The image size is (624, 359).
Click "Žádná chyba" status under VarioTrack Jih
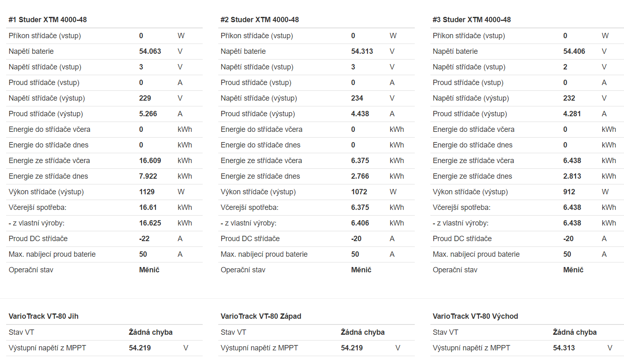151,332
